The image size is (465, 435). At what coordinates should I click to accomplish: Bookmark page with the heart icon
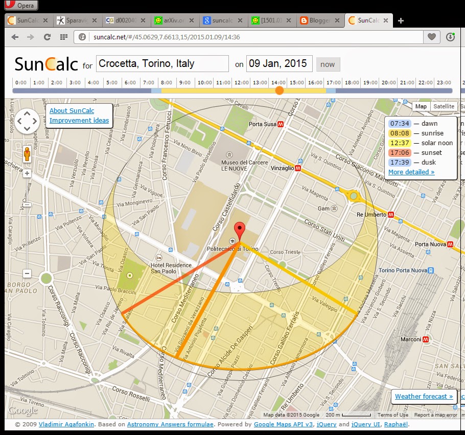431,37
